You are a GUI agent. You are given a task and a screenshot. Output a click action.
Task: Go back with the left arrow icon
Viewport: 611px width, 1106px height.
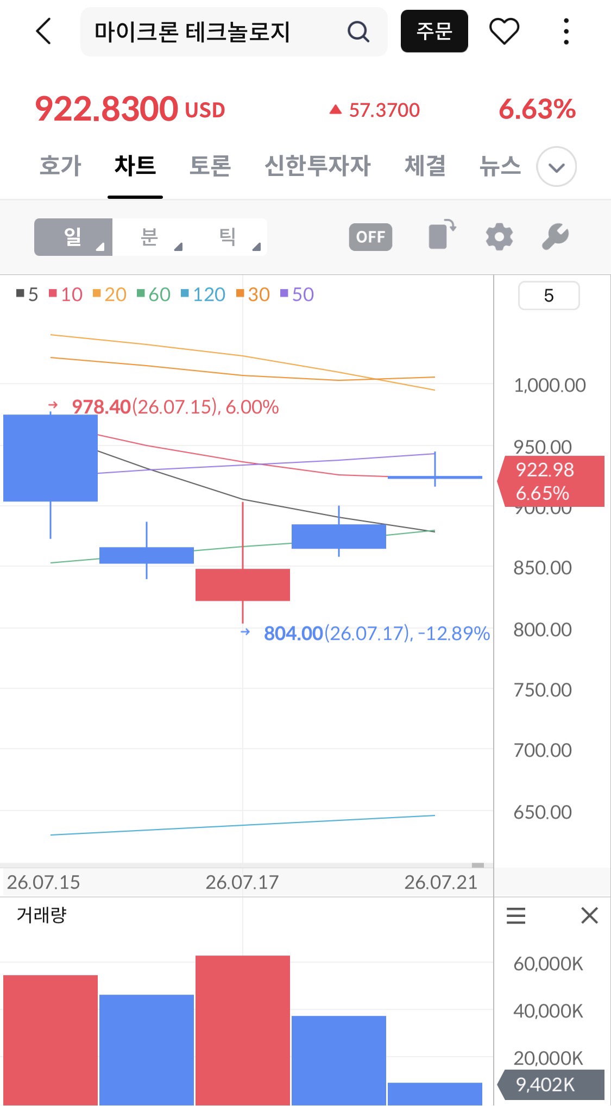click(x=43, y=31)
